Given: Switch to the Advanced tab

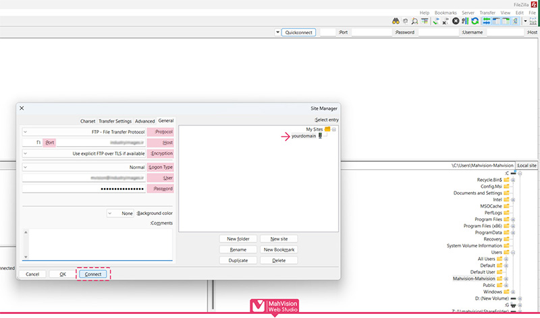Looking at the screenshot, I should (144, 121).
